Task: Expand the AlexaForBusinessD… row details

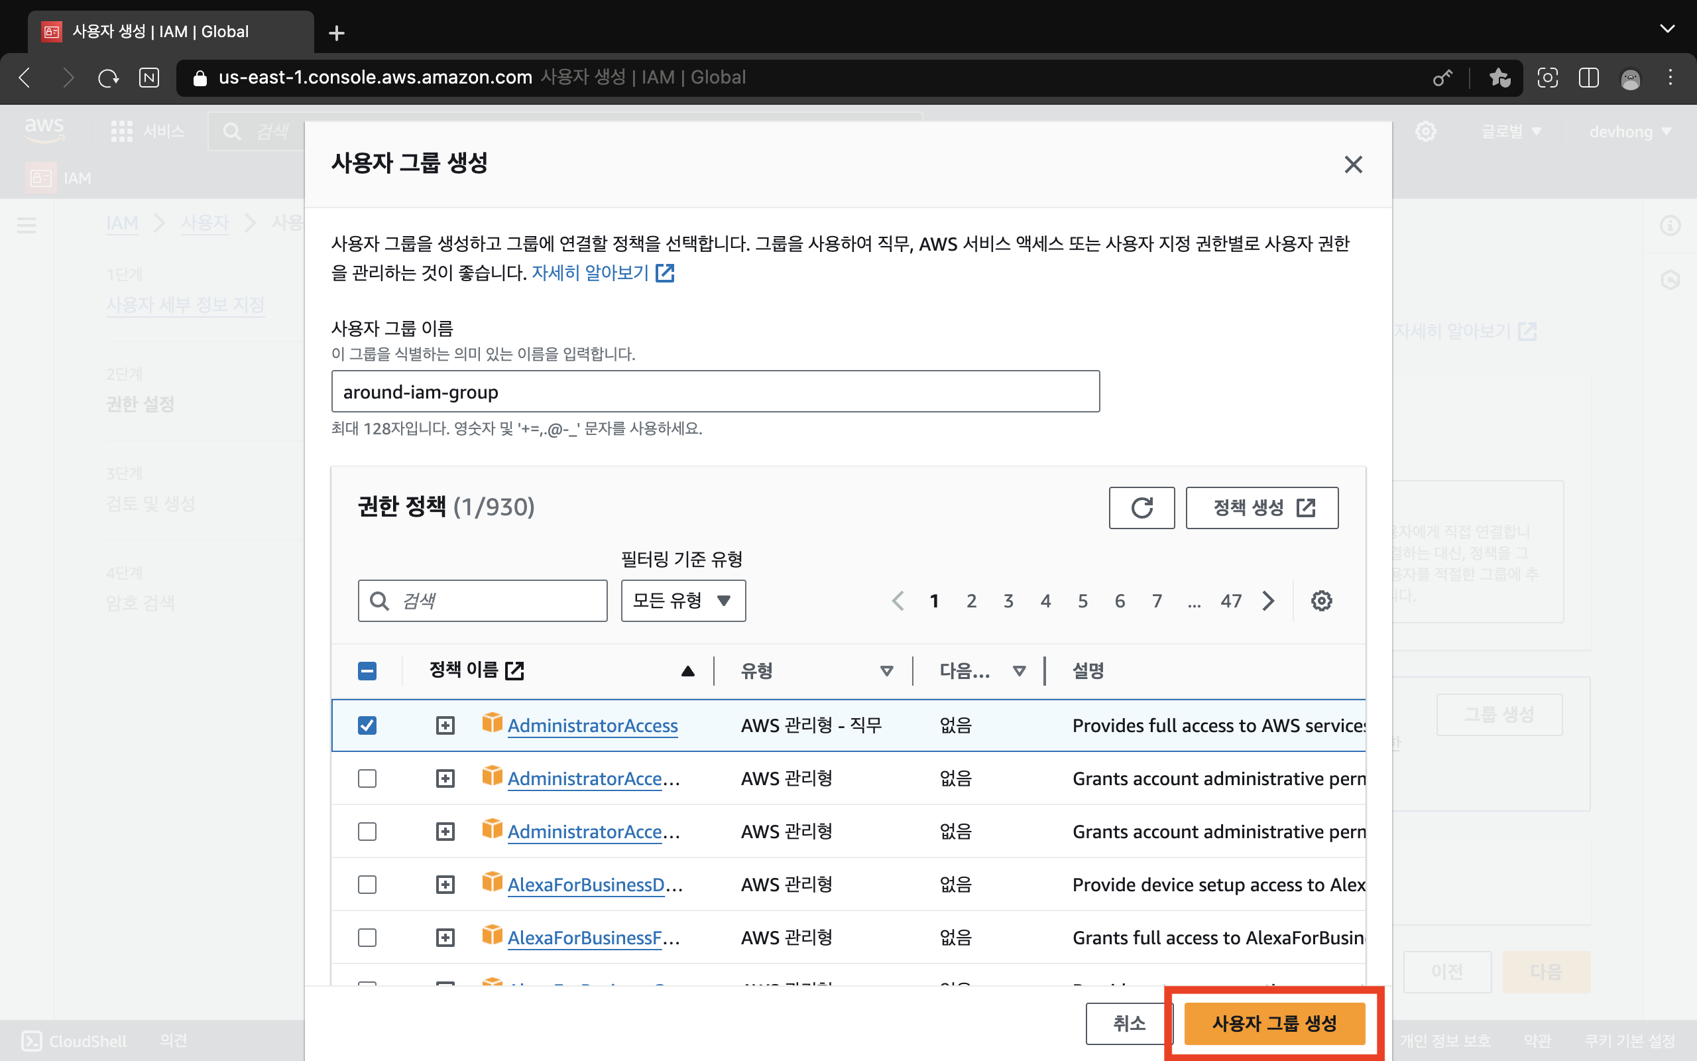Action: [445, 884]
